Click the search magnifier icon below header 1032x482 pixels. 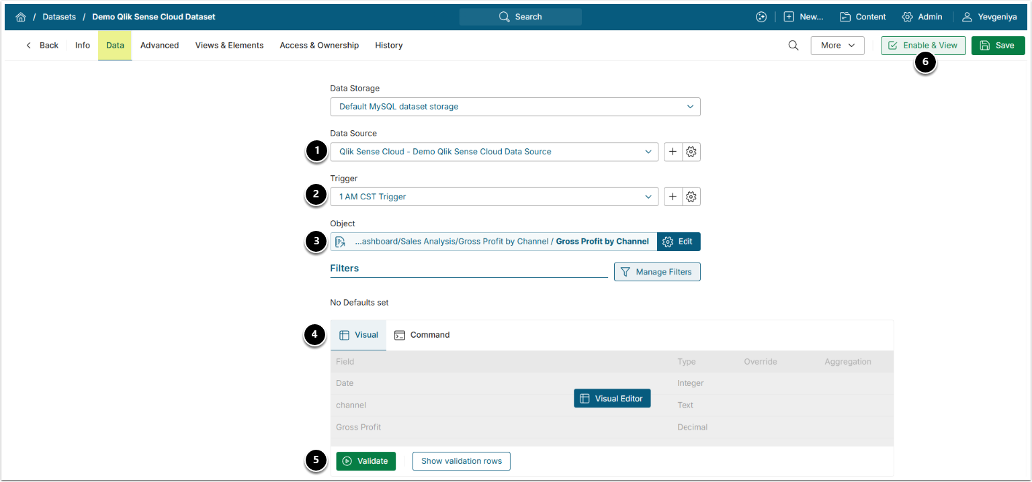793,46
